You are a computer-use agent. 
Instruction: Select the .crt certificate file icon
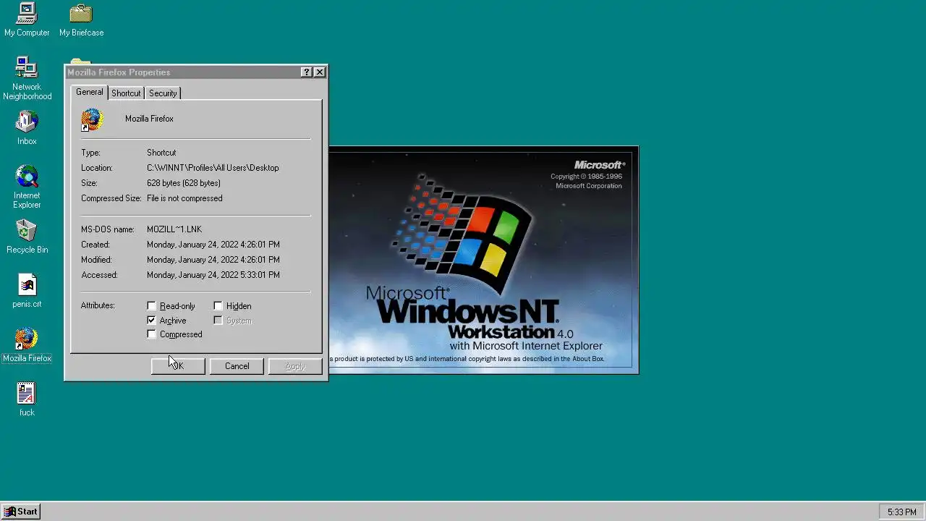pyautogui.click(x=27, y=291)
